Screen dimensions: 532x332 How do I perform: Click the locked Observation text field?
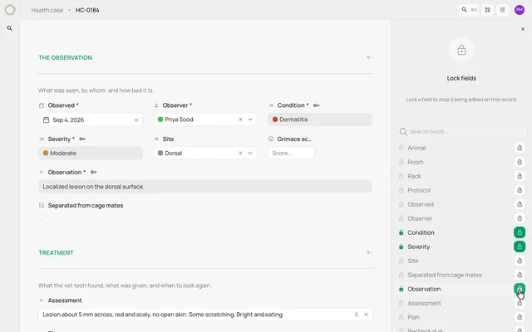(x=205, y=186)
